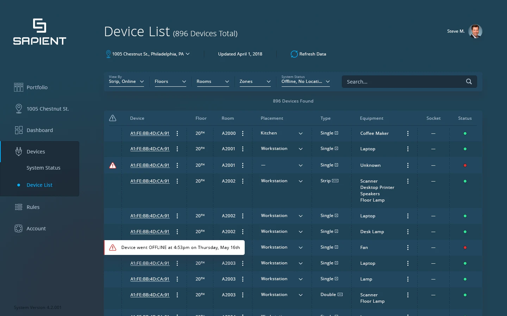Click into the Search field
The width and height of the screenshot is (507, 316).
pos(409,81)
